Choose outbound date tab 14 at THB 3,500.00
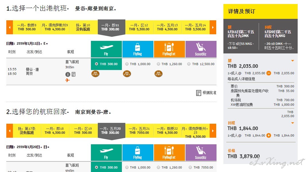Image resolution: width=308 pixels, height=172 pixels. point(196,27)
